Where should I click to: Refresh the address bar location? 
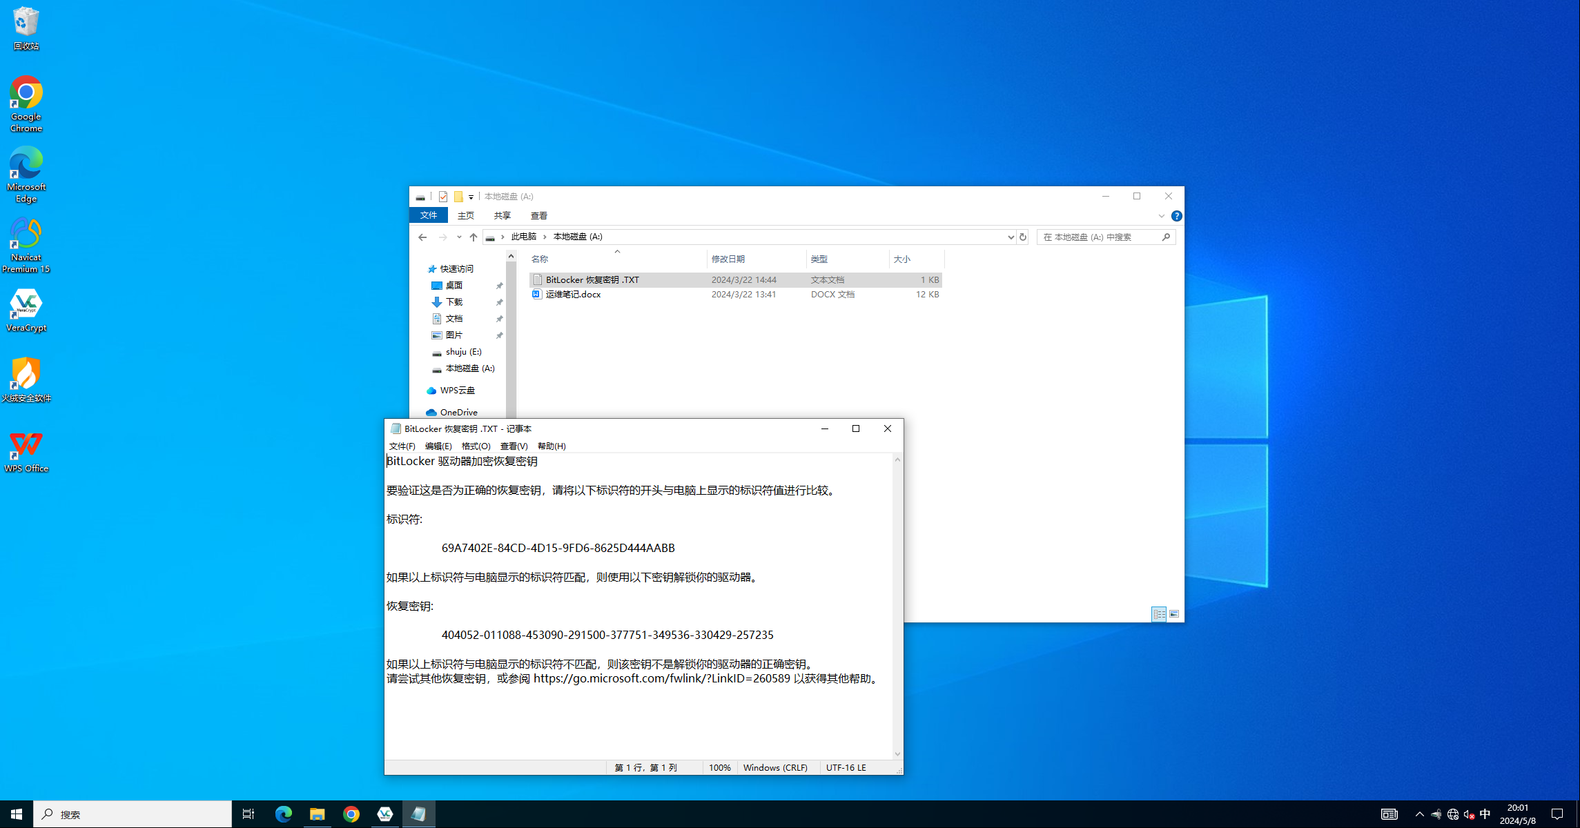(x=1023, y=237)
